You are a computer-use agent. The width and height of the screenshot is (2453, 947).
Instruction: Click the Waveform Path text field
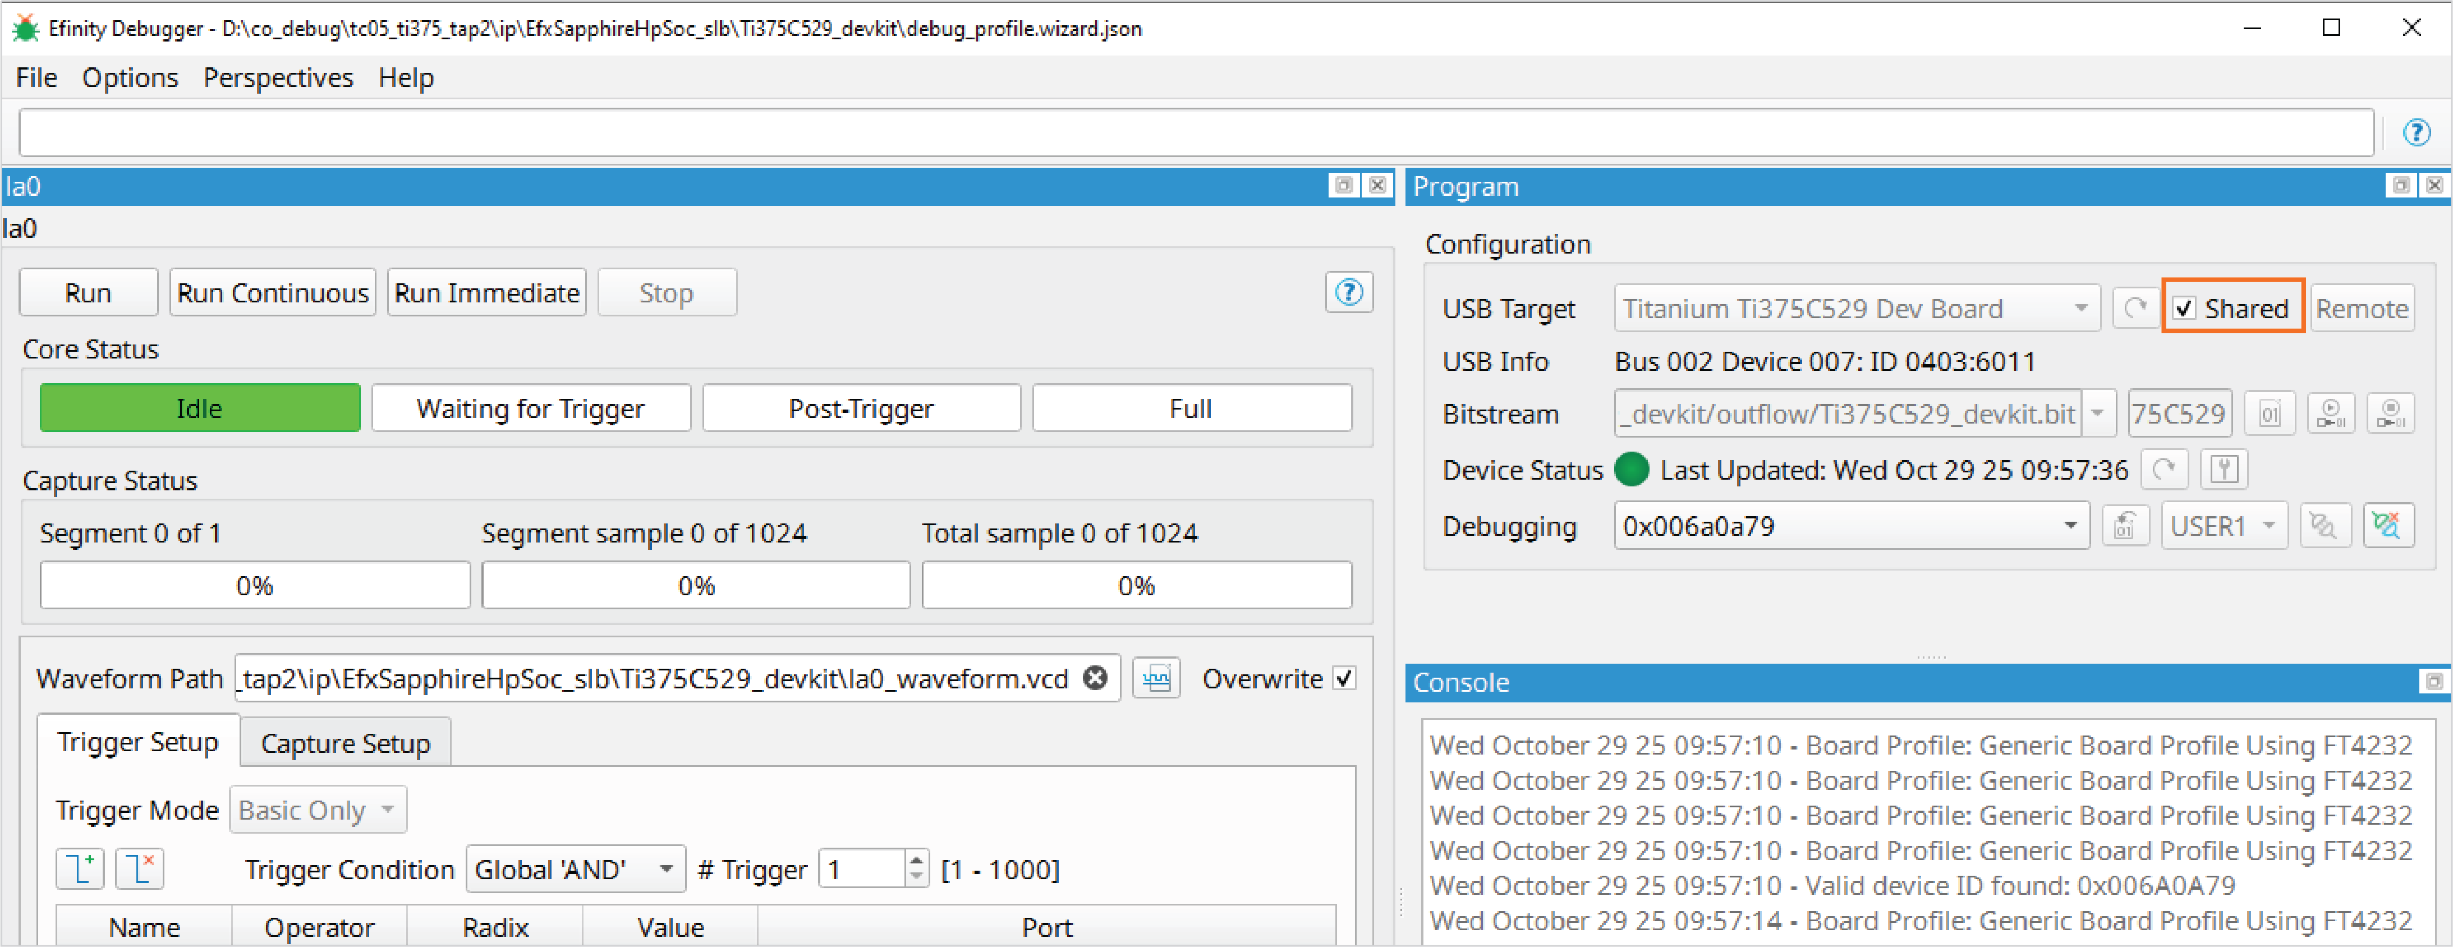(657, 679)
